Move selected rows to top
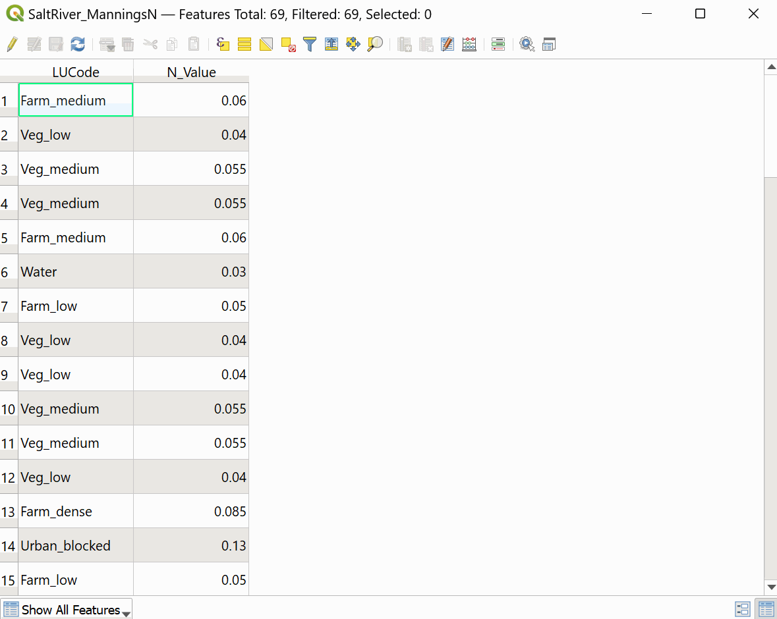This screenshot has height=619, width=777. pos(331,44)
